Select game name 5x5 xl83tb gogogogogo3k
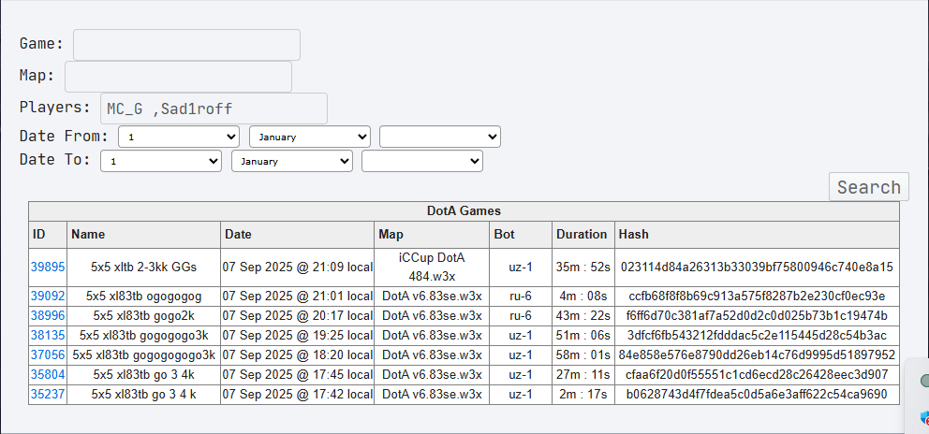This screenshot has width=929, height=434. tap(144, 354)
